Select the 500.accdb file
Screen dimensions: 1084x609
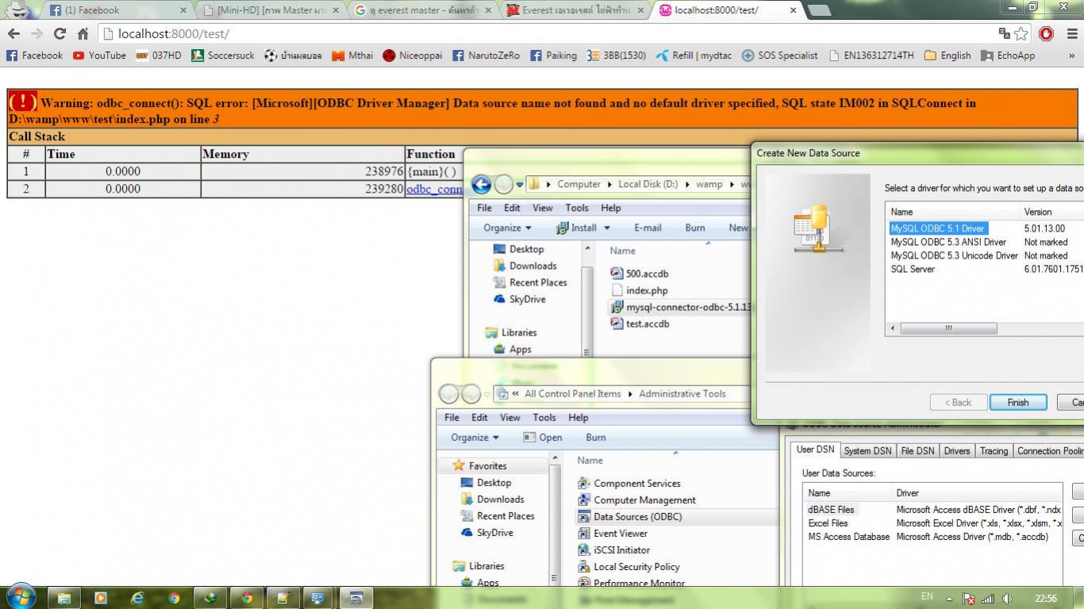[x=640, y=274]
